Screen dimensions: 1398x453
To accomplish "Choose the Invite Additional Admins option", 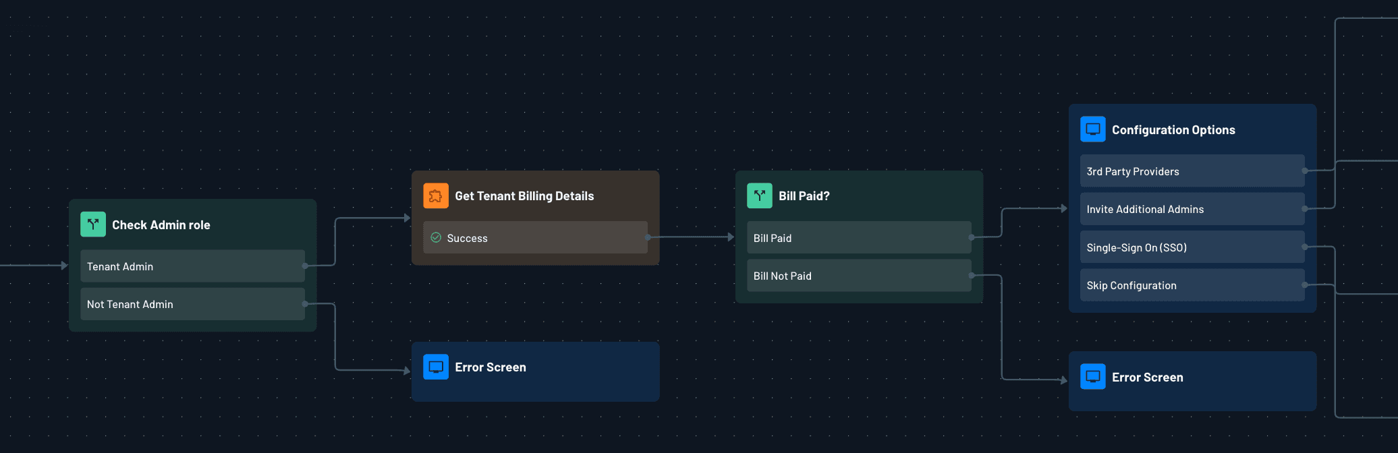I will tap(1192, 209).
